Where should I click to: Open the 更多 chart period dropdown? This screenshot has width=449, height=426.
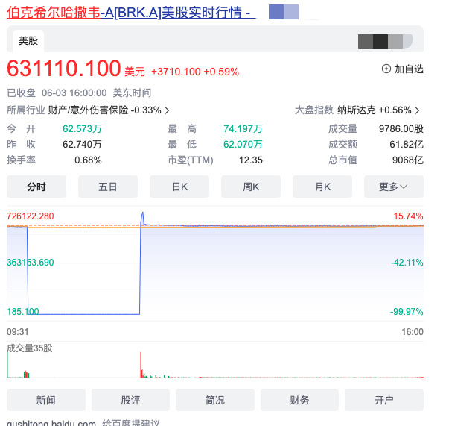pos(394,187)
